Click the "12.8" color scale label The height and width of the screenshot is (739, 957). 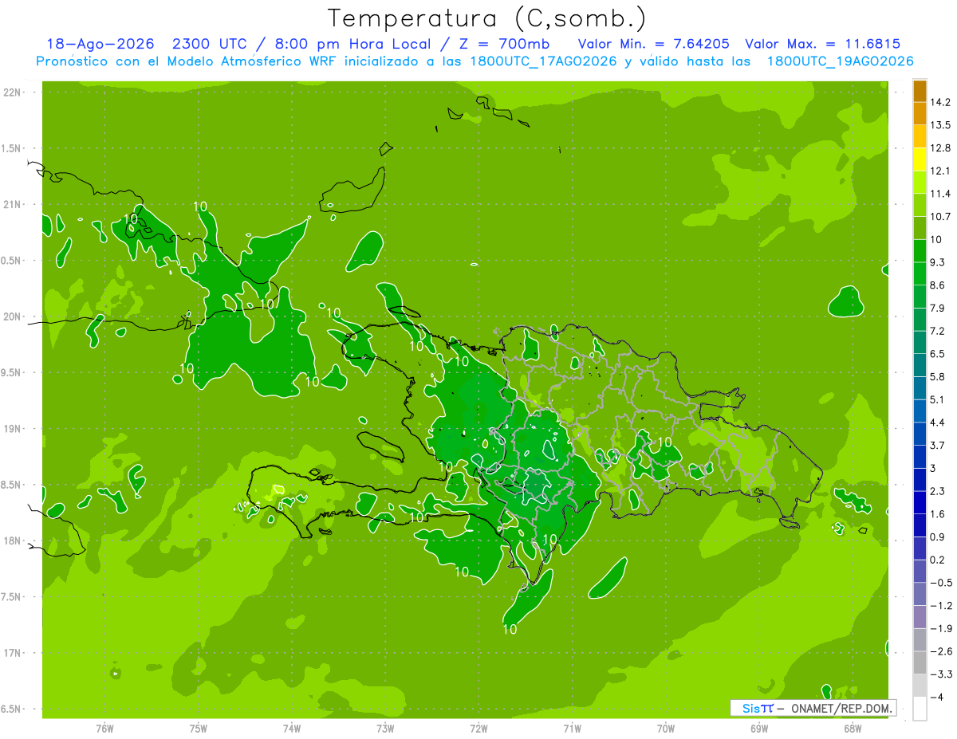point(941,147)
